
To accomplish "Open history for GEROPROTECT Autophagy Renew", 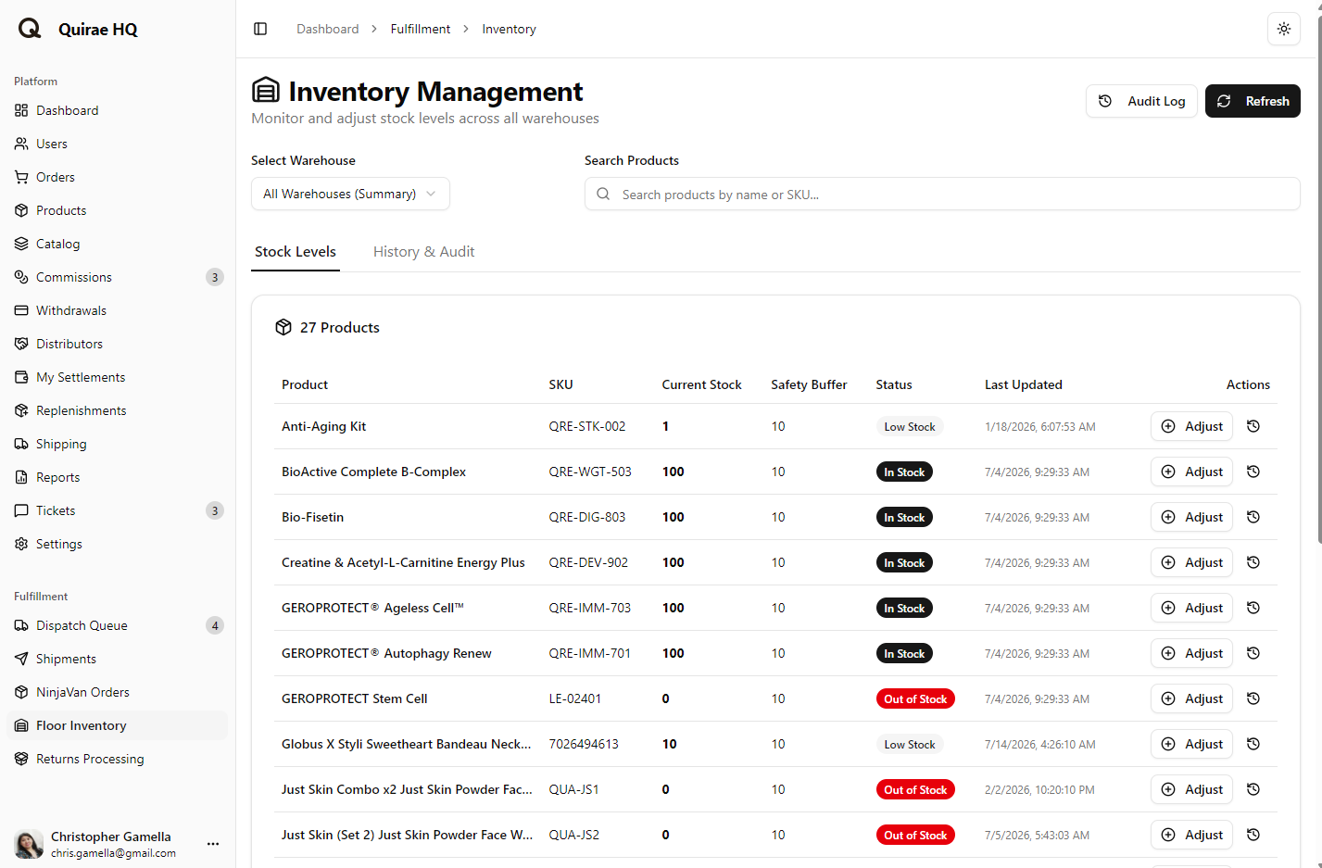I will [1253, 653].
